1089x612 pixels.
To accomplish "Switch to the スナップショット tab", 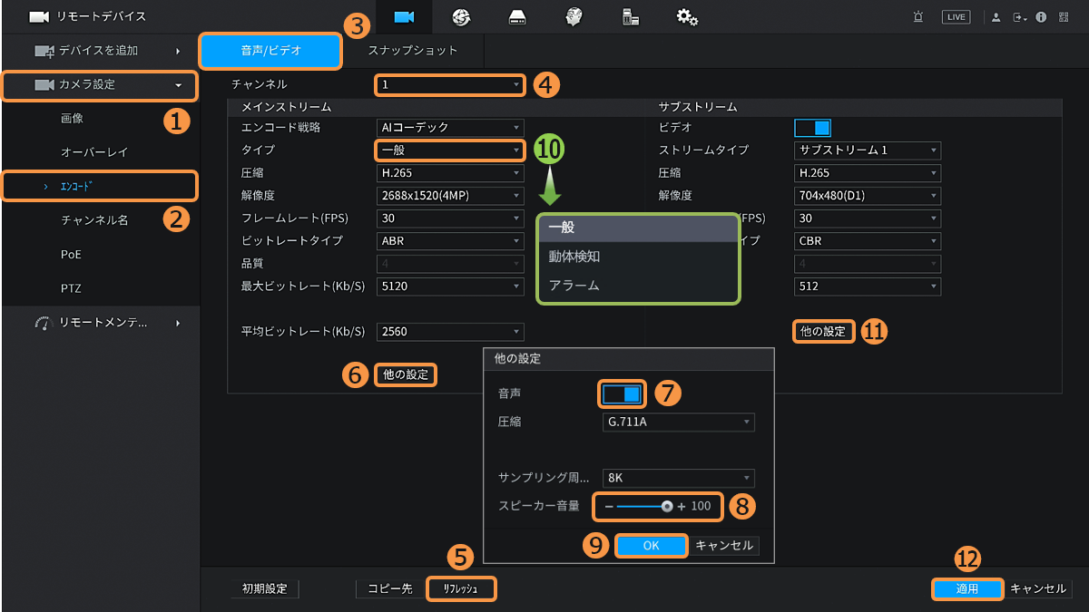I will pyautogui.click(x=413, y=51).
